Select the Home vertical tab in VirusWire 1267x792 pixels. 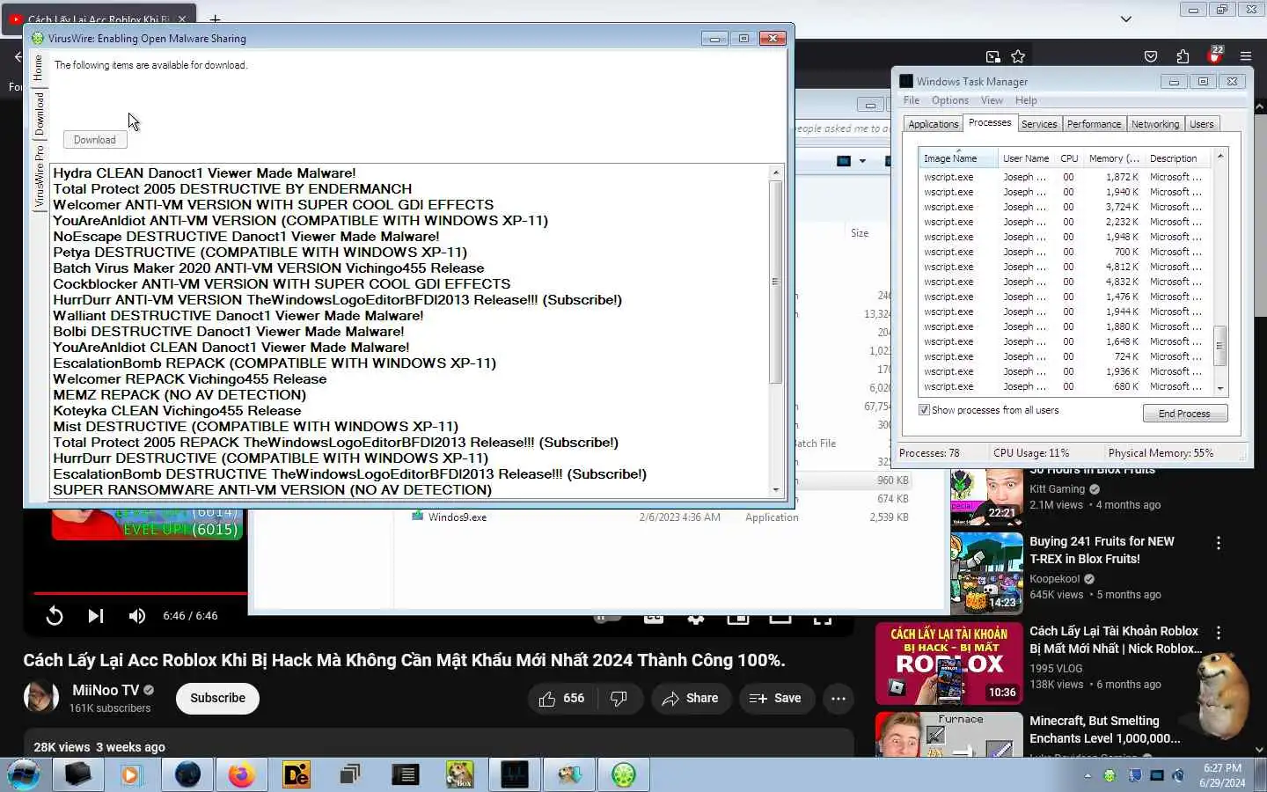[38, 69]
